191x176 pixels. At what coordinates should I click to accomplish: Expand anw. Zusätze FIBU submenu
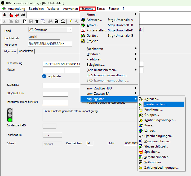click(x=109, y=88)
